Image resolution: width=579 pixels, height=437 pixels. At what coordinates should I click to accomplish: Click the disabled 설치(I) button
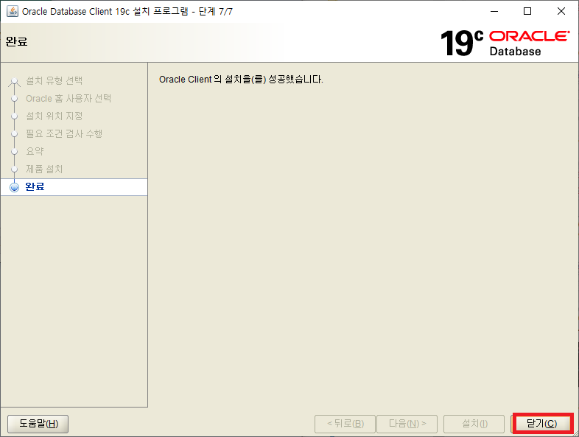pos(474,424)
